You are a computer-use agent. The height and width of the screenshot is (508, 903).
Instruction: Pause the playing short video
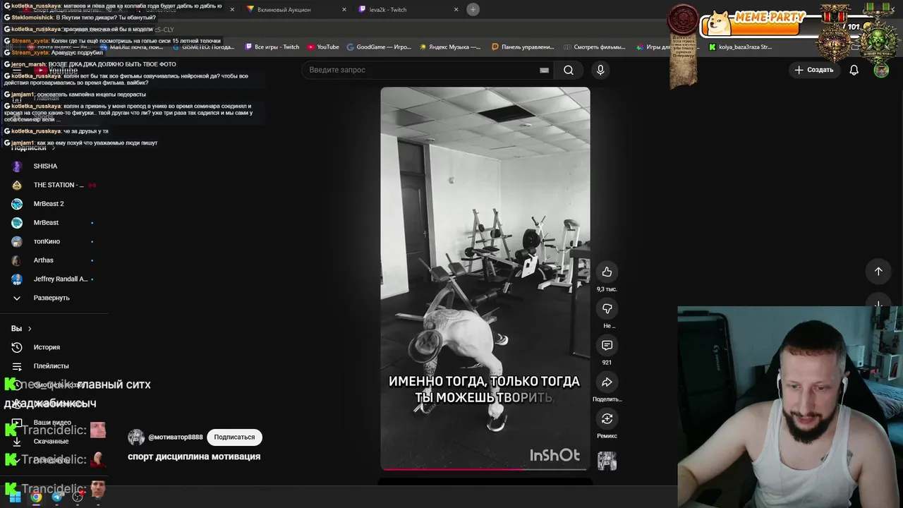(485, 279)
